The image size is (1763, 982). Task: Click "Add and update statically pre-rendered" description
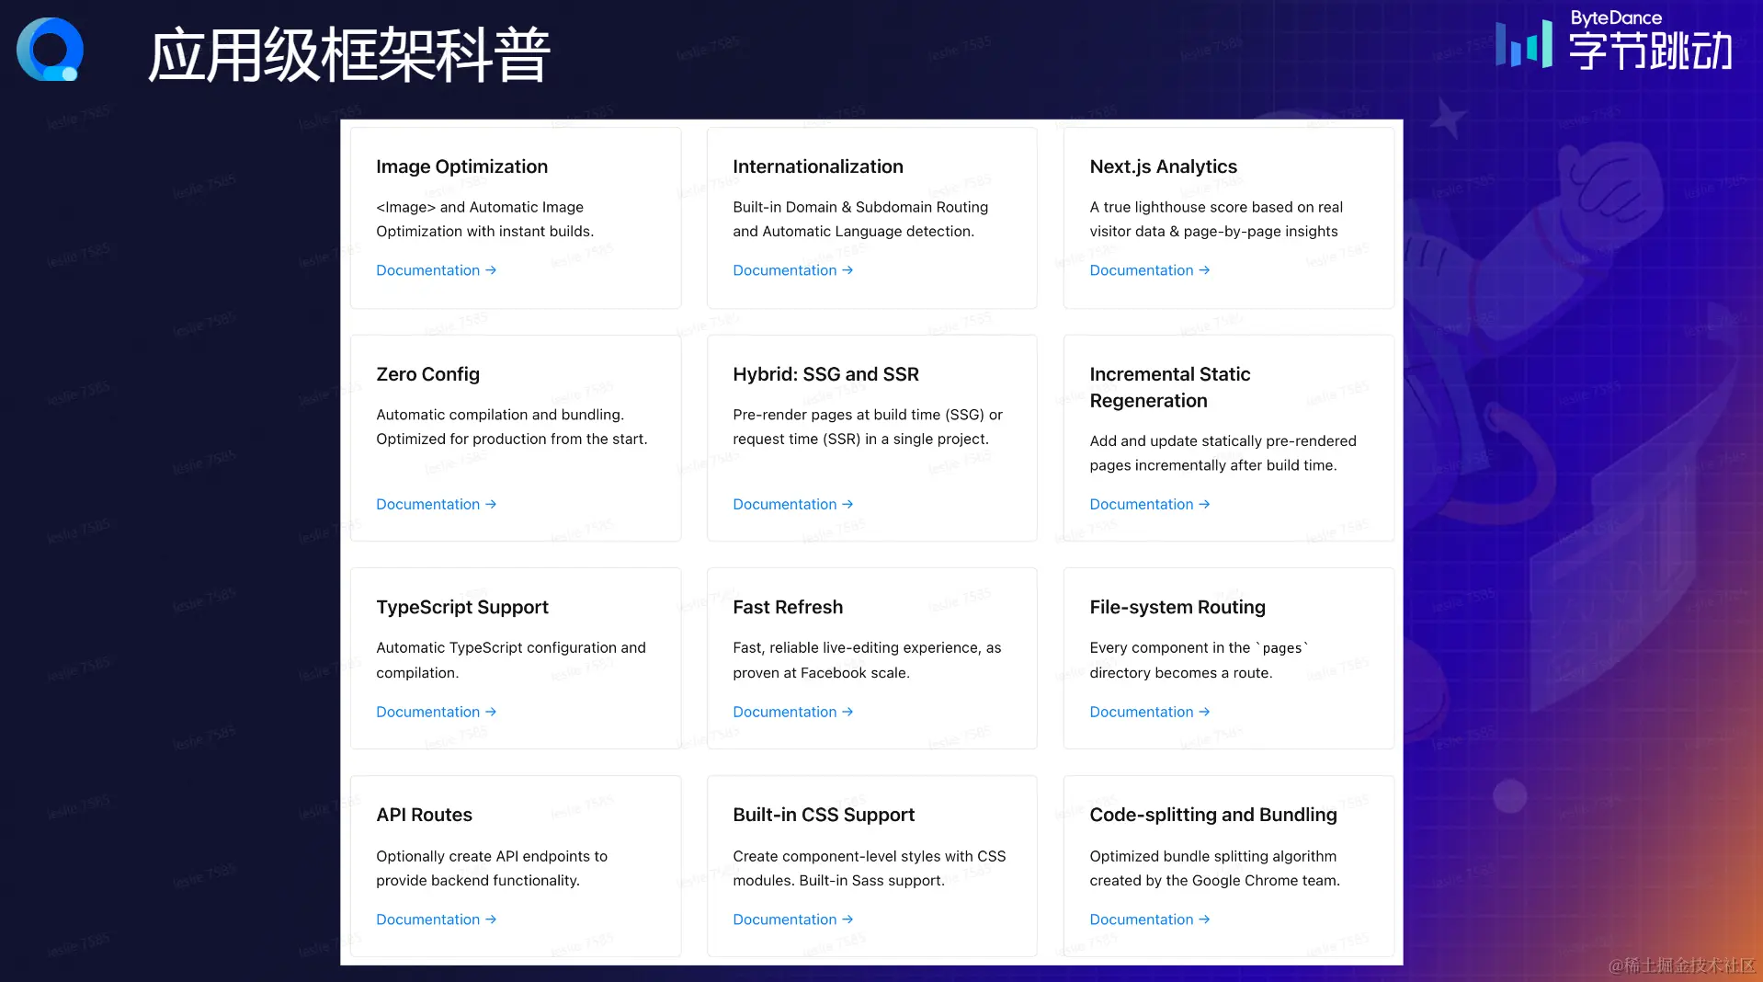click(1223, 453)
